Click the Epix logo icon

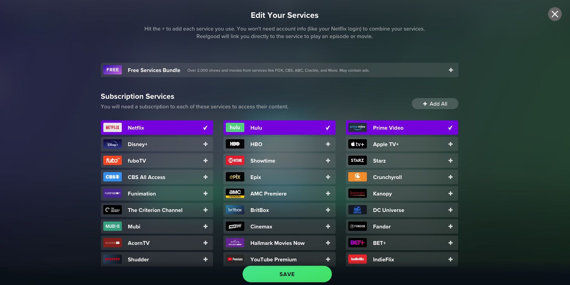235,177
